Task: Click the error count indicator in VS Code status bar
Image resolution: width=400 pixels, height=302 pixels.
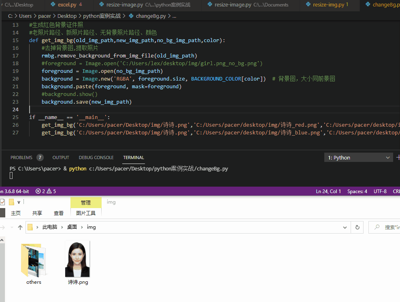Action: pos(38,191)
